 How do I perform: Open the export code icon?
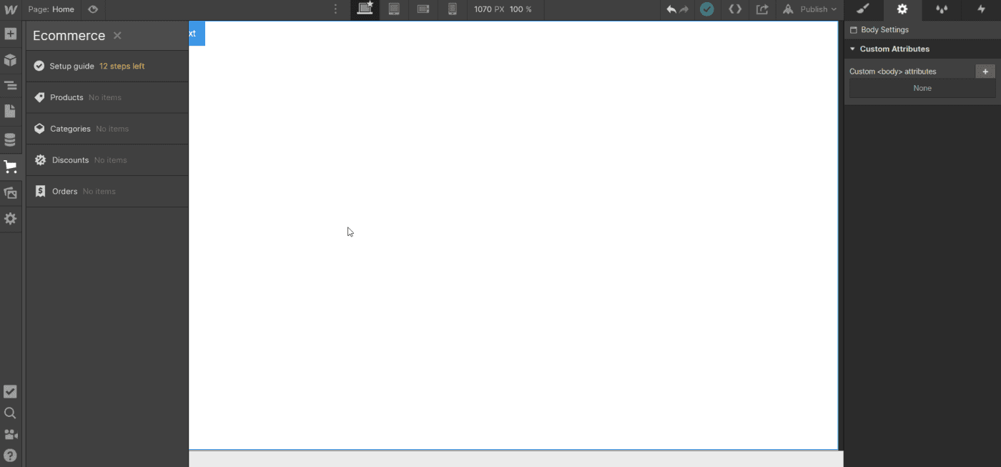pyautogui.click(x=734, y=9)
